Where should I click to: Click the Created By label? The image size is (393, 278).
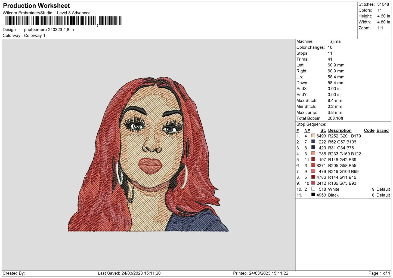[14, 273]
